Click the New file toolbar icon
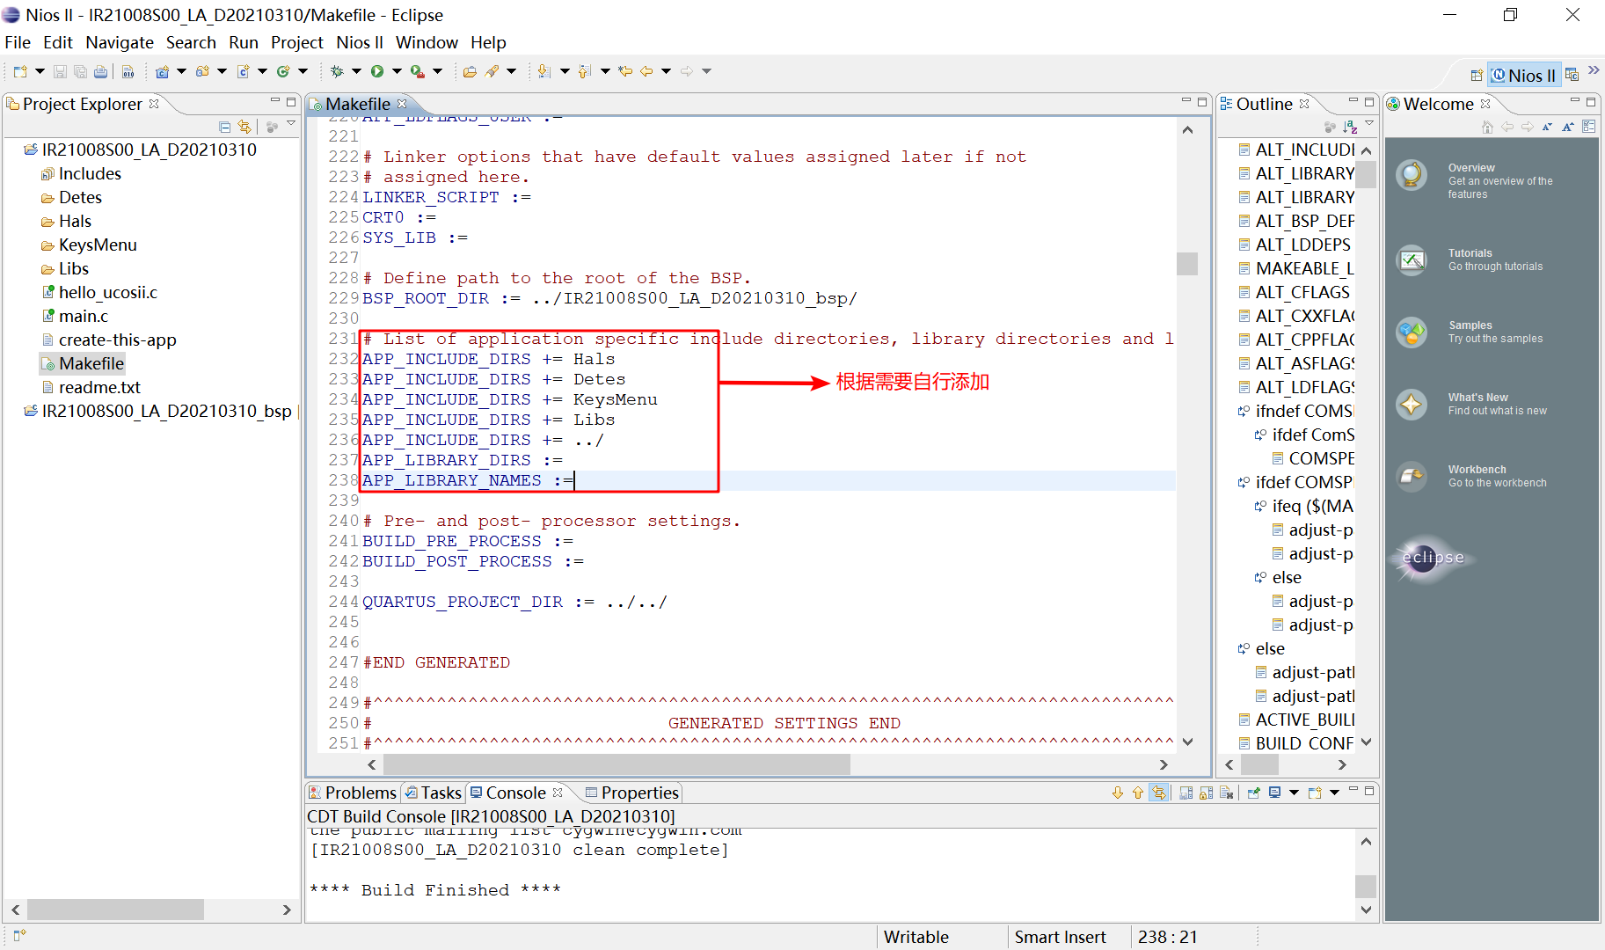This screenshot has height=950, width=1605. click(x=19, y=71)
